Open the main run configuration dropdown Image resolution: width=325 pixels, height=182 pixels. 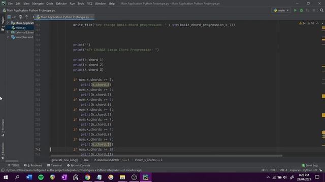click(281, 10)
